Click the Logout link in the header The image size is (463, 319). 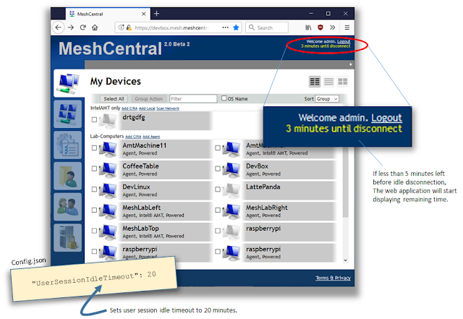(344, 42)
